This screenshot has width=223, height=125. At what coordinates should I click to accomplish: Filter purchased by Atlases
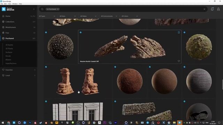click(x=8, y=60)
